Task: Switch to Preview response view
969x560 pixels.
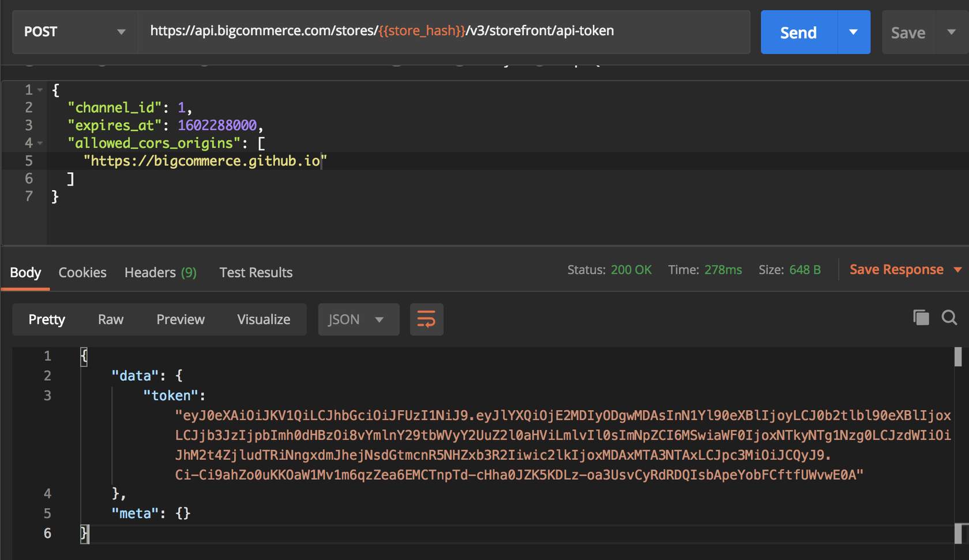Action: (180, 319)
